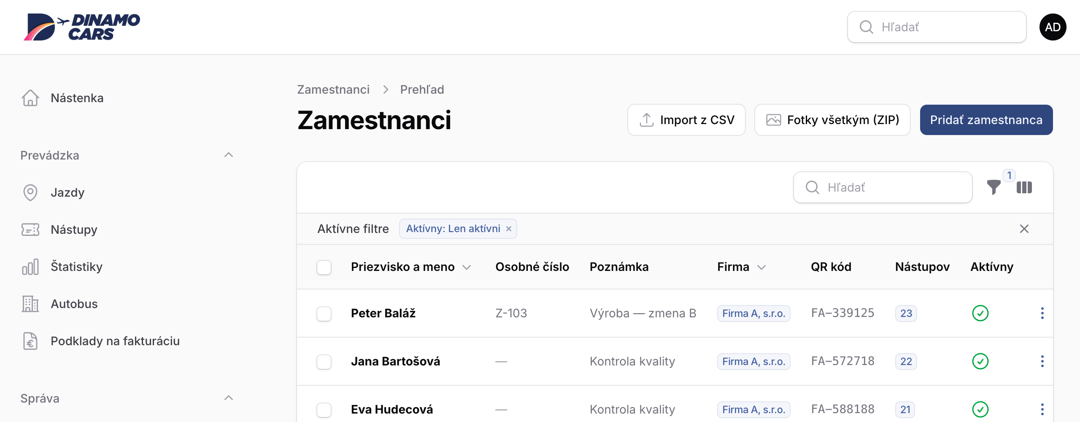The height and width of the screenshot is (422, 1080).
Task: Focus the table Hľadať search field
Action: tap(883, 187)
